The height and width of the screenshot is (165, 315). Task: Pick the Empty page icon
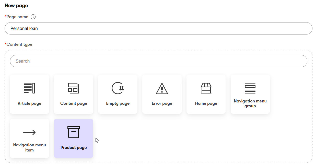coord(118,88)
